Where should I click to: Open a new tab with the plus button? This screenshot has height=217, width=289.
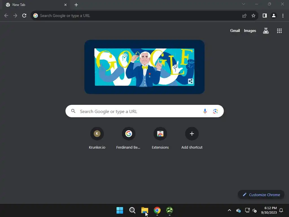76,5
